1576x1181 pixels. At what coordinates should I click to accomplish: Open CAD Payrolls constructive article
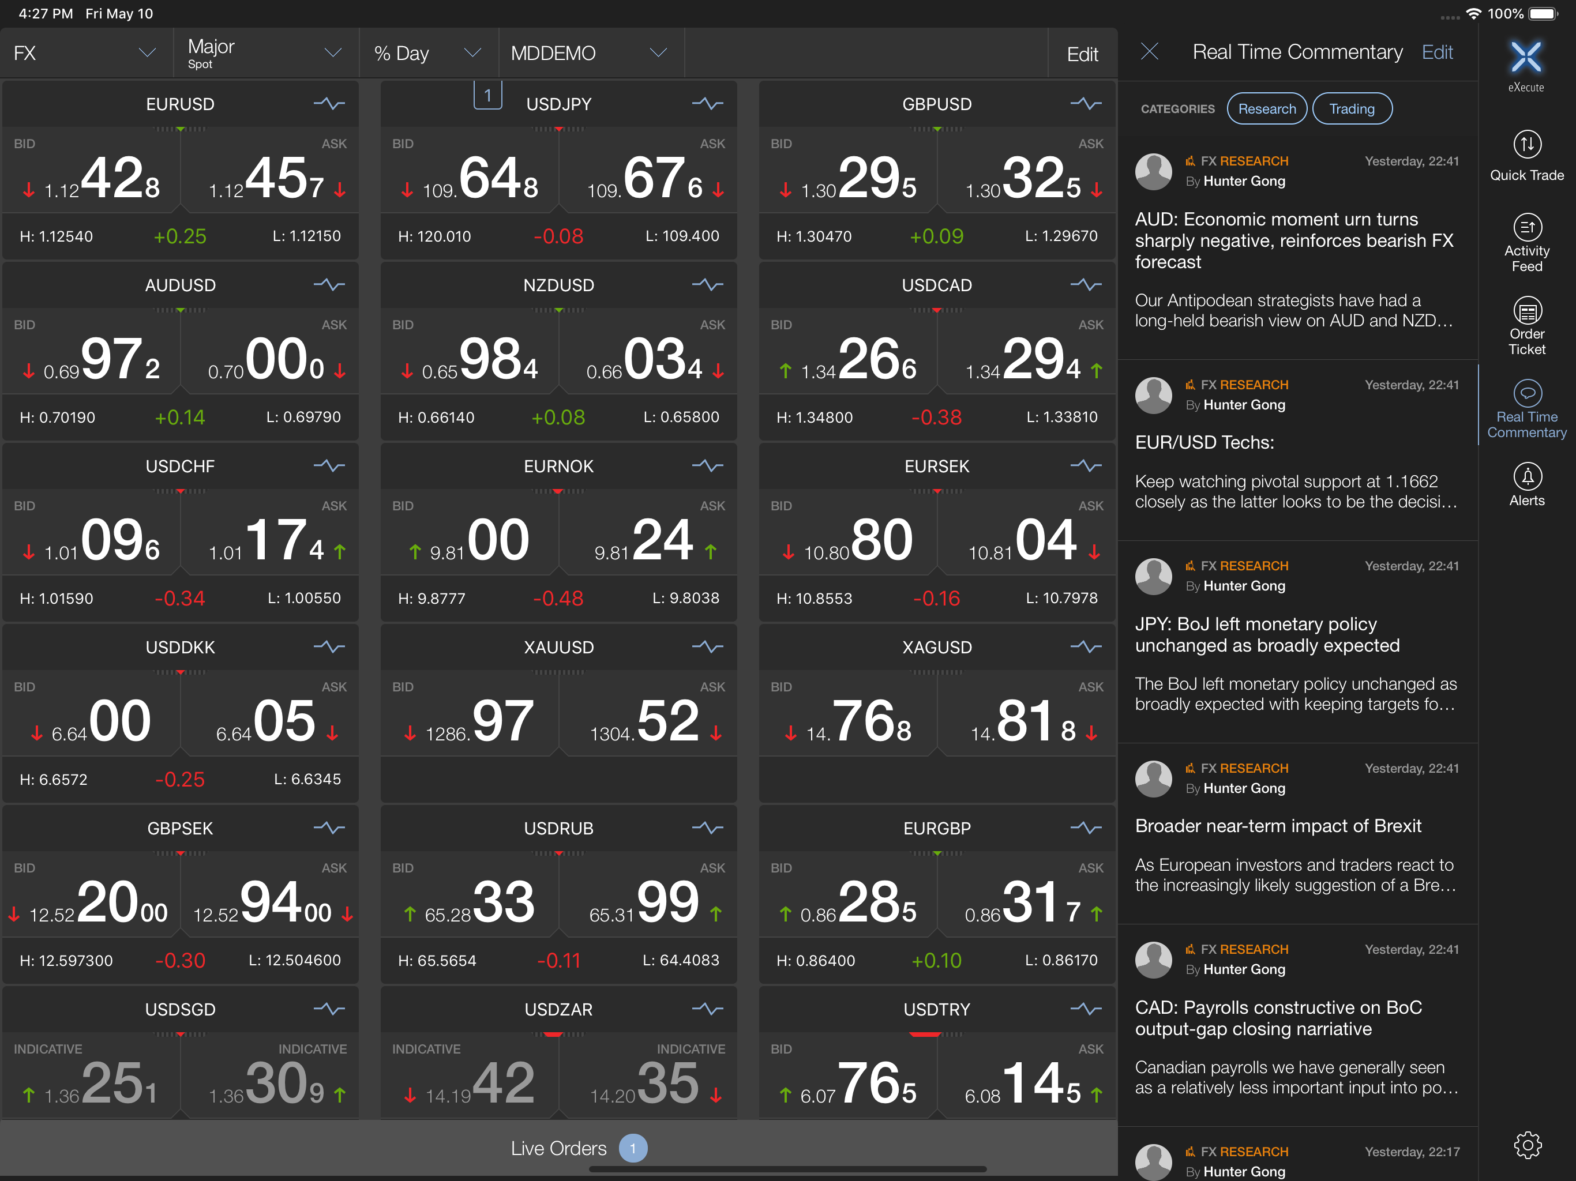(1297, 1026)
